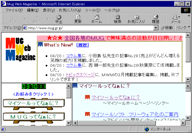Viewport: 192px width, 133px height.
Task: Open the Search (検索) pane
Action: coord(118,19)
